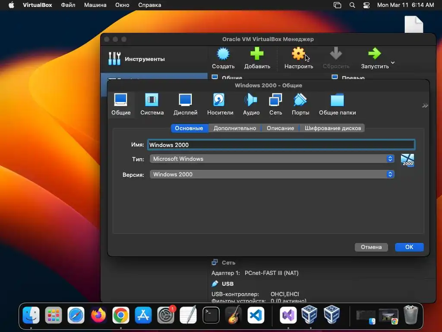Viewport: 442px width, 332px height.
Task: Open Firefox from the Dock
Action: point(98,315)
